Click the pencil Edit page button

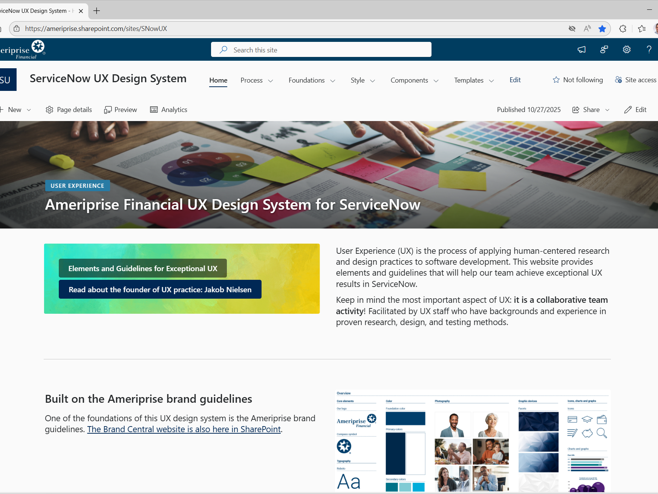635,110
